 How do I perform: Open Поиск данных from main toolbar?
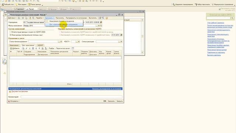click(x=35, y=4)
